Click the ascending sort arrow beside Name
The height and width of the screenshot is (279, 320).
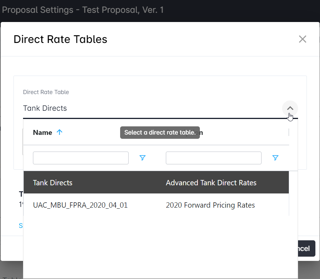pyautogui.click(x=60, y=132)
